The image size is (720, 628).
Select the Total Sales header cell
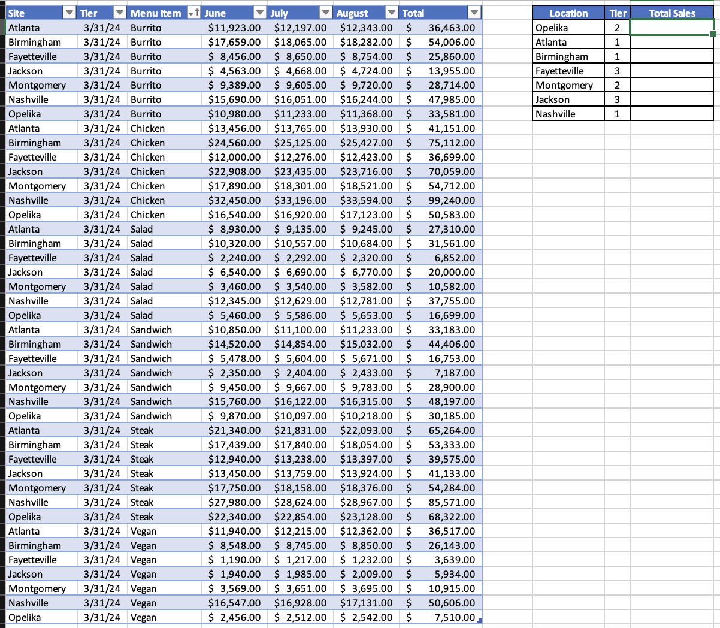pyautogui.click(x=672, y=13)
